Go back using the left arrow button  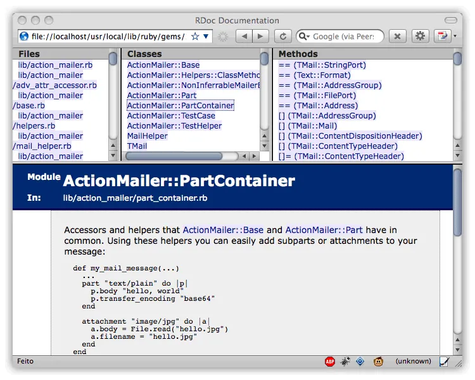[244, 37]
